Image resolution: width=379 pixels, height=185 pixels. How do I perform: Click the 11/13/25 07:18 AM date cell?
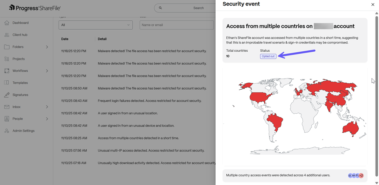click(x=74, y=163)
